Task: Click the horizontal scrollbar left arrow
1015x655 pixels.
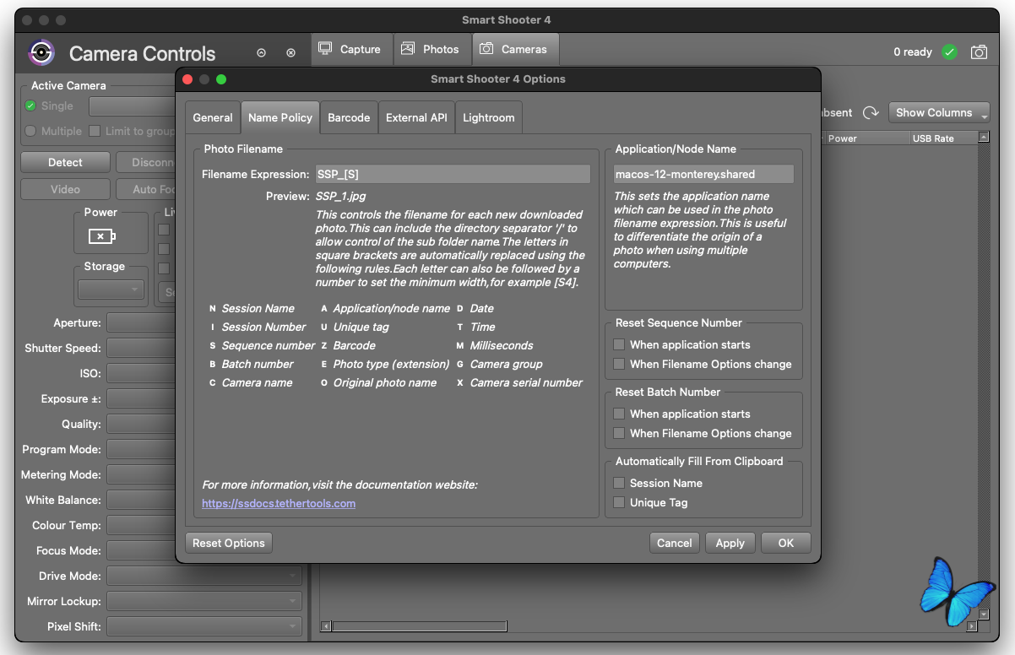Action: pyautogui.click(x=325, y=626)
